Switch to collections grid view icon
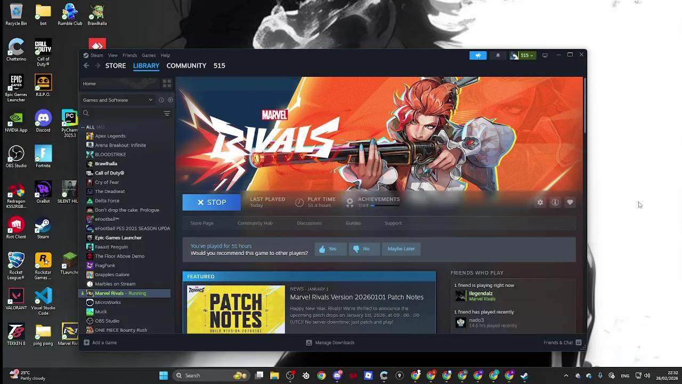The width and height of the screenshot is (682, 384). click(x=167, y=84)
